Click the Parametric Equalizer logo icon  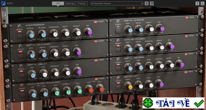coord(22,85)
